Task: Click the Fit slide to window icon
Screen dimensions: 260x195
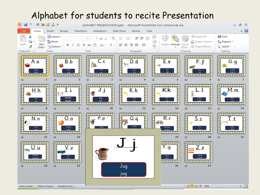Action: tap(245, 186)
